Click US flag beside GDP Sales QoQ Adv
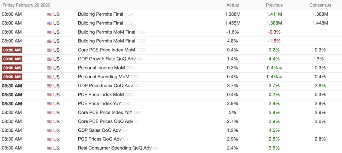 (x=49, y=130)
